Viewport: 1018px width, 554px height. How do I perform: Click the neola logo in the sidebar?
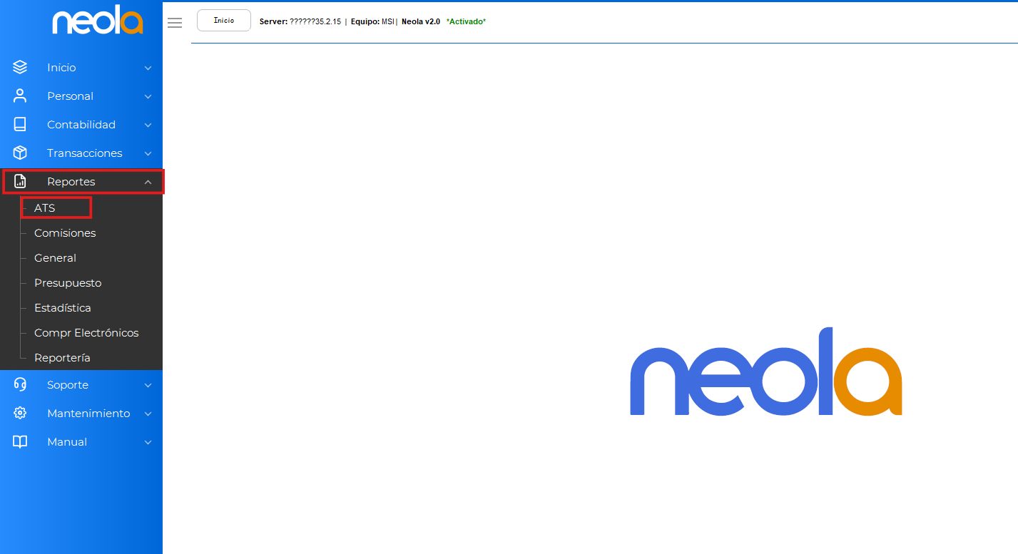pos(98,22)
